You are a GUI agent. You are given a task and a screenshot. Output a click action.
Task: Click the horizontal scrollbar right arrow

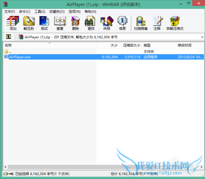coord(202,167)
